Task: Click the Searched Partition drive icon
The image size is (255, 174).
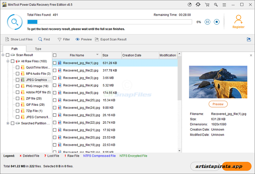Action: click(x=18, y=123)
